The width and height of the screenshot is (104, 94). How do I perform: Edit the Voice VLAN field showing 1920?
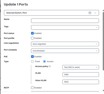[81, 82]
